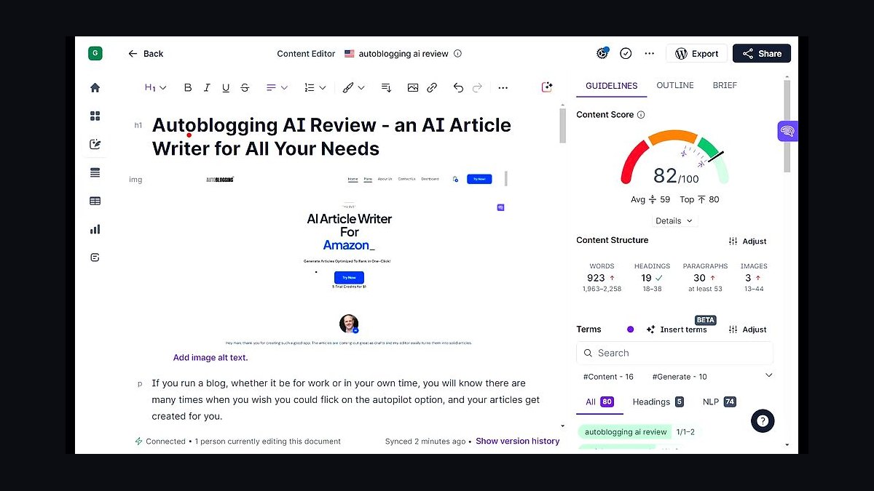The height and width of the screenshot is (491, 874).
Task: Click the Share button
Action: (x=762, y=54)
